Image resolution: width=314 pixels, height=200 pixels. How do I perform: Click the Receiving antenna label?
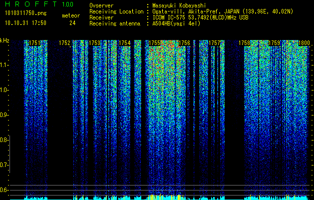pyautogui.click(x=115, y=23)
